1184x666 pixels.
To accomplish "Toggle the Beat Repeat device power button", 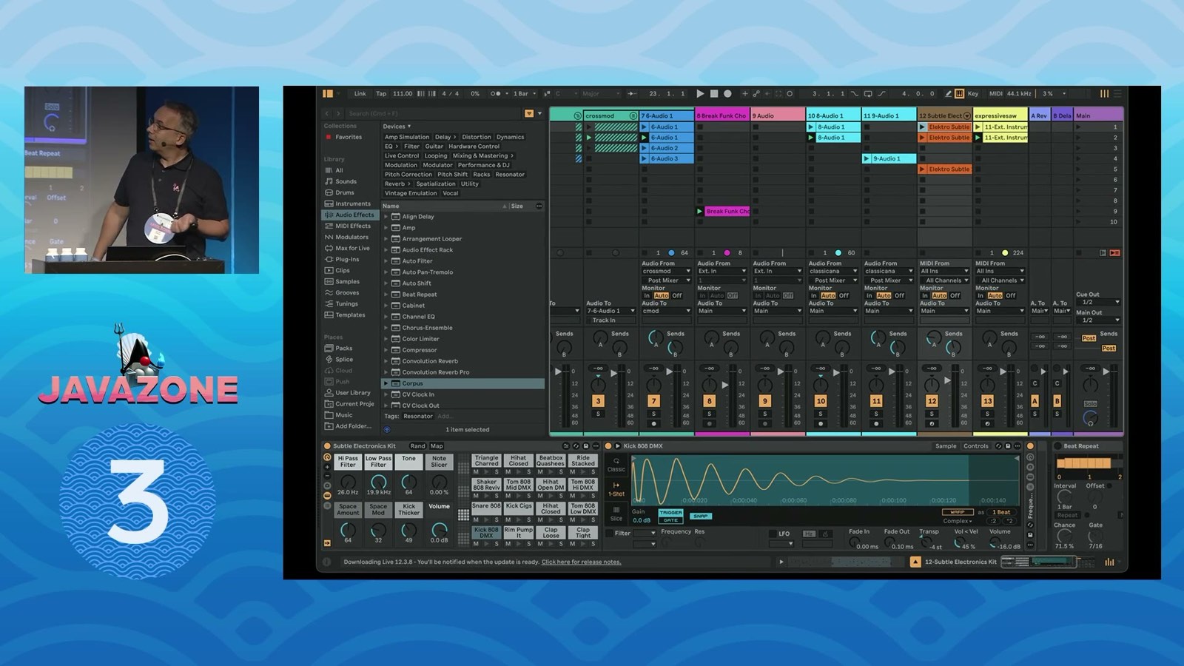I will [1057, 446].
